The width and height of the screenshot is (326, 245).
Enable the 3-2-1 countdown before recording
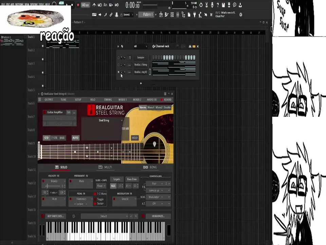pos(105,5)
